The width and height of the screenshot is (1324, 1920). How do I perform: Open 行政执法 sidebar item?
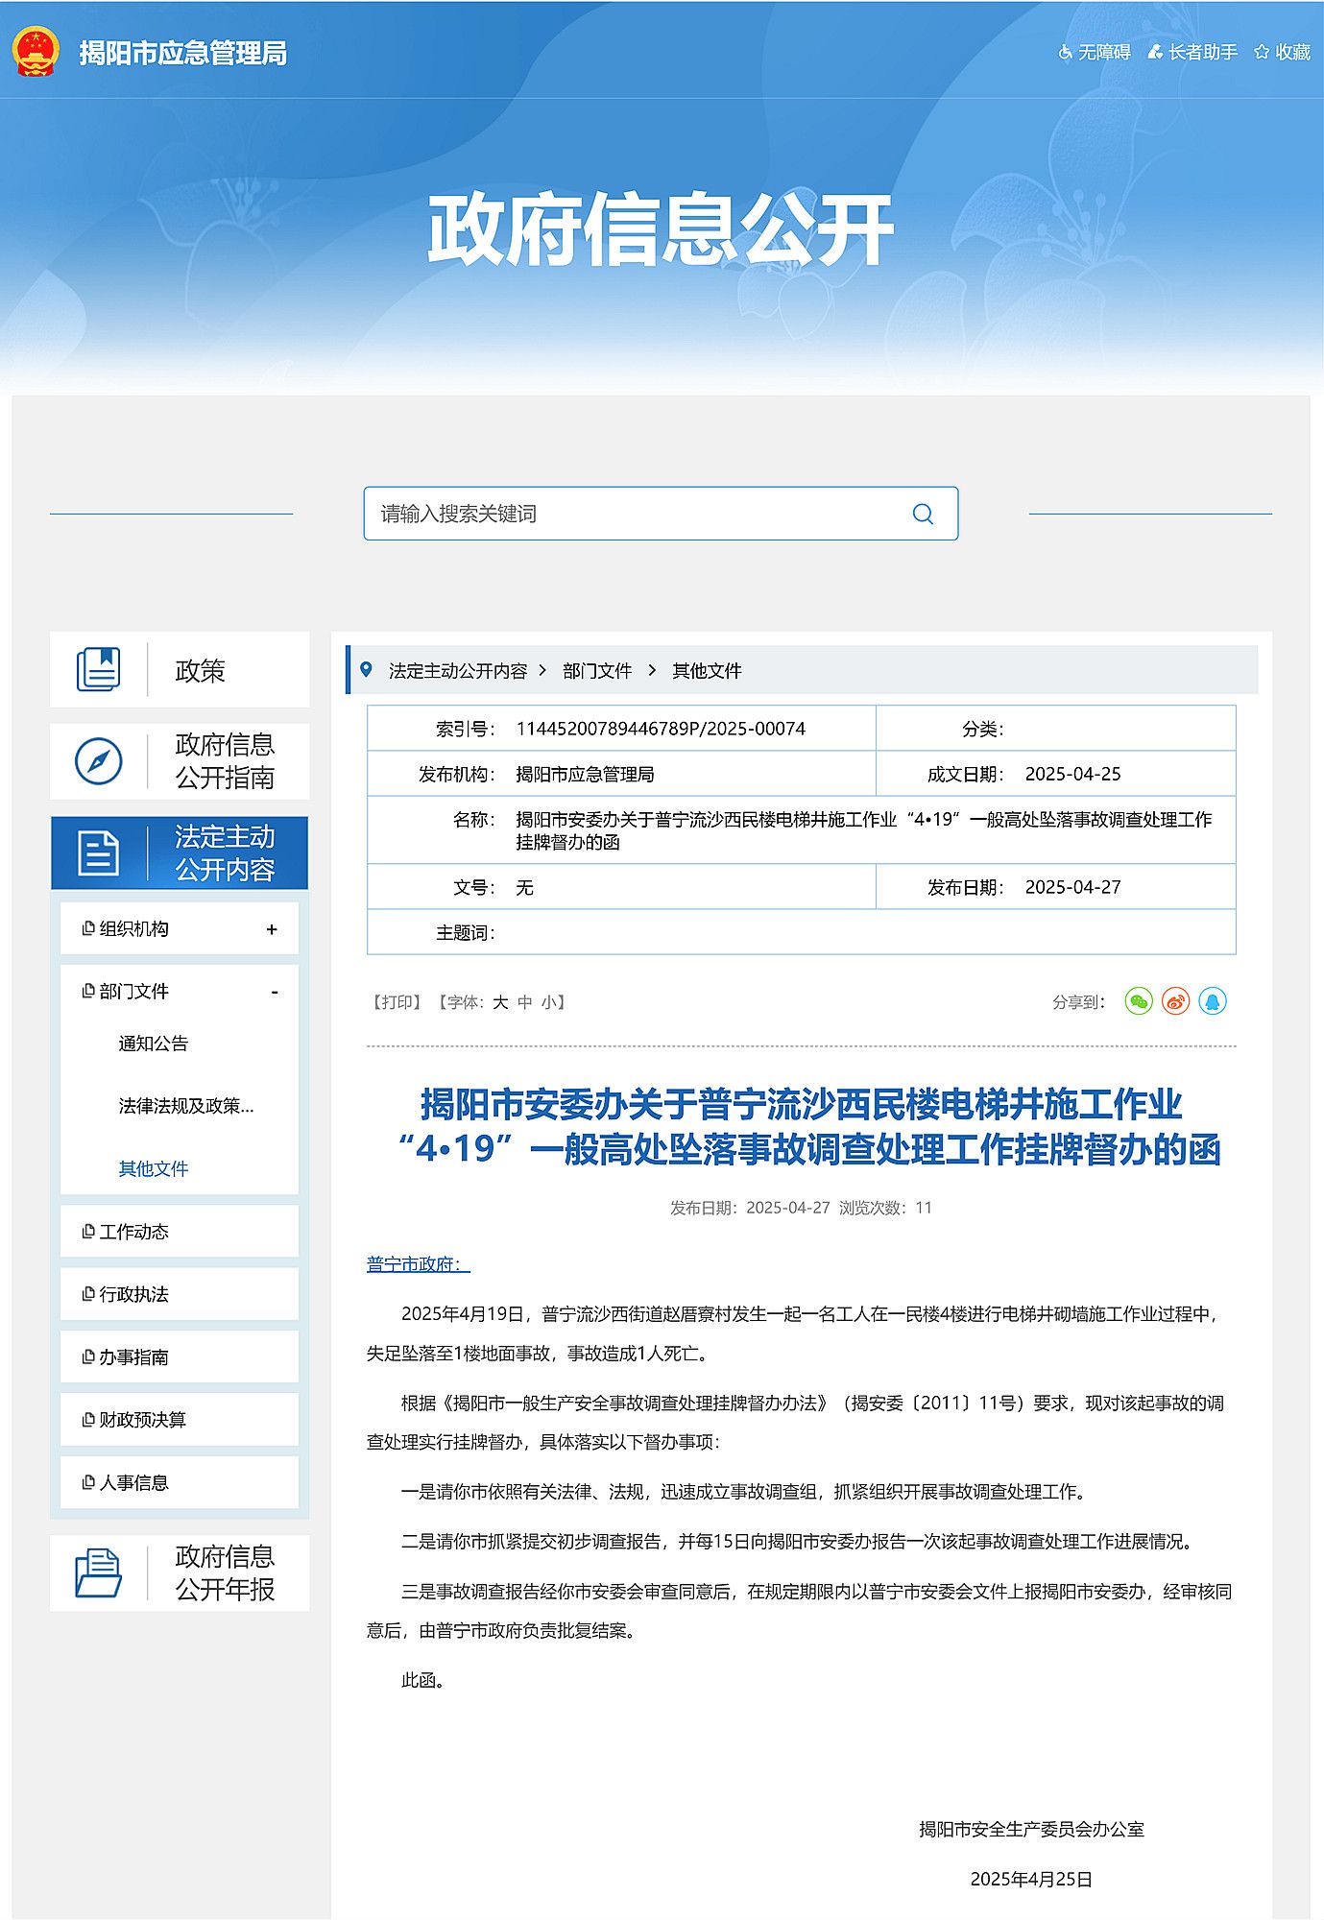(180, 1294)
